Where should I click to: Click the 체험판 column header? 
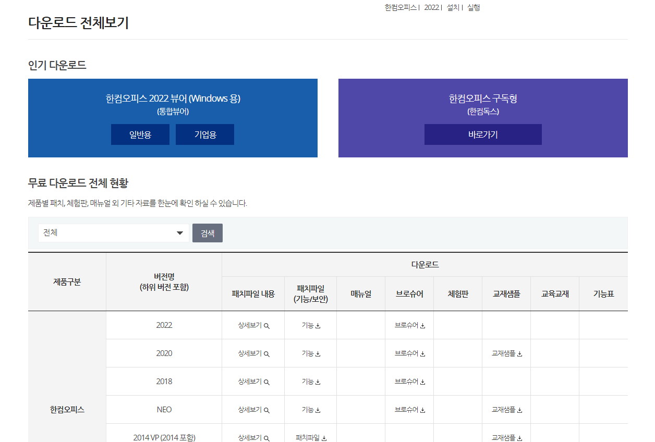458,294
